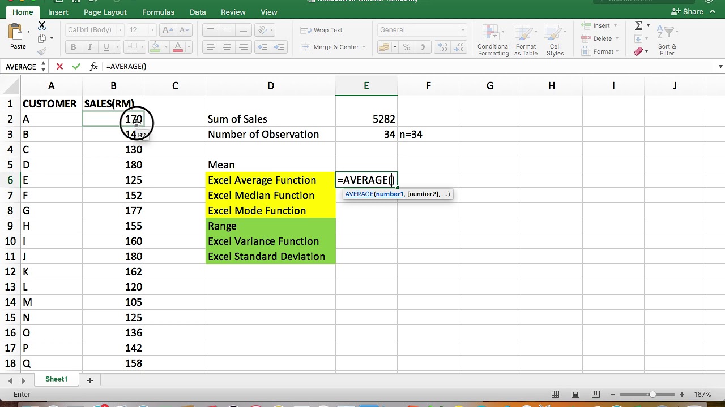Switch to Normal view in status bar
725x407 pixels.
556,395
